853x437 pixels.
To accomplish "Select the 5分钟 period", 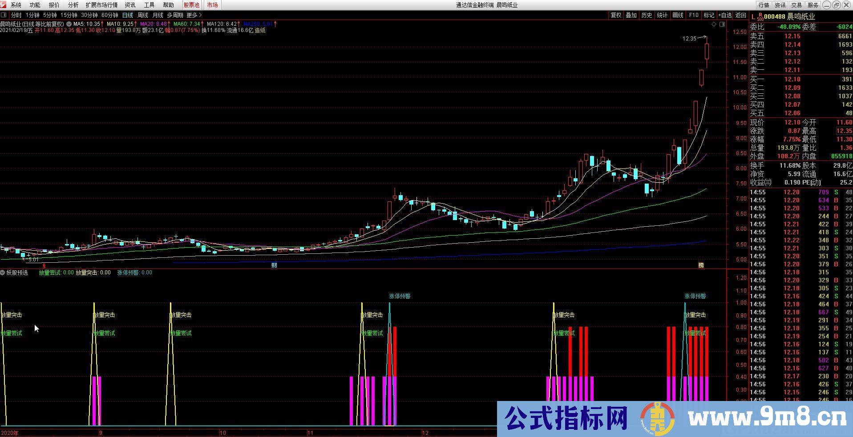I will click(50, 15).
